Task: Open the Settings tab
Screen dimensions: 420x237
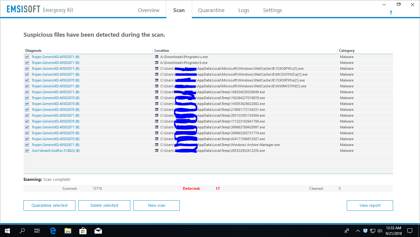Action: tap(272, 10)
